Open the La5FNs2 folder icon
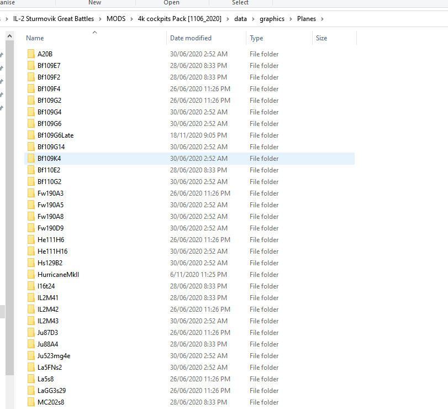Image resolution: width=448 pixels, height=409 pixels. (31, 367)
